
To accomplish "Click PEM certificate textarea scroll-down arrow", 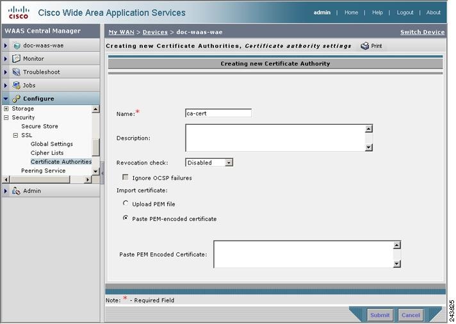I will (397, 264).
